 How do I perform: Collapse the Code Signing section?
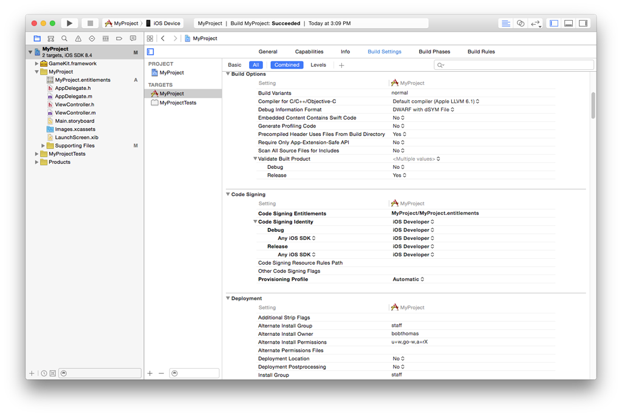click(x=228, y=195)
